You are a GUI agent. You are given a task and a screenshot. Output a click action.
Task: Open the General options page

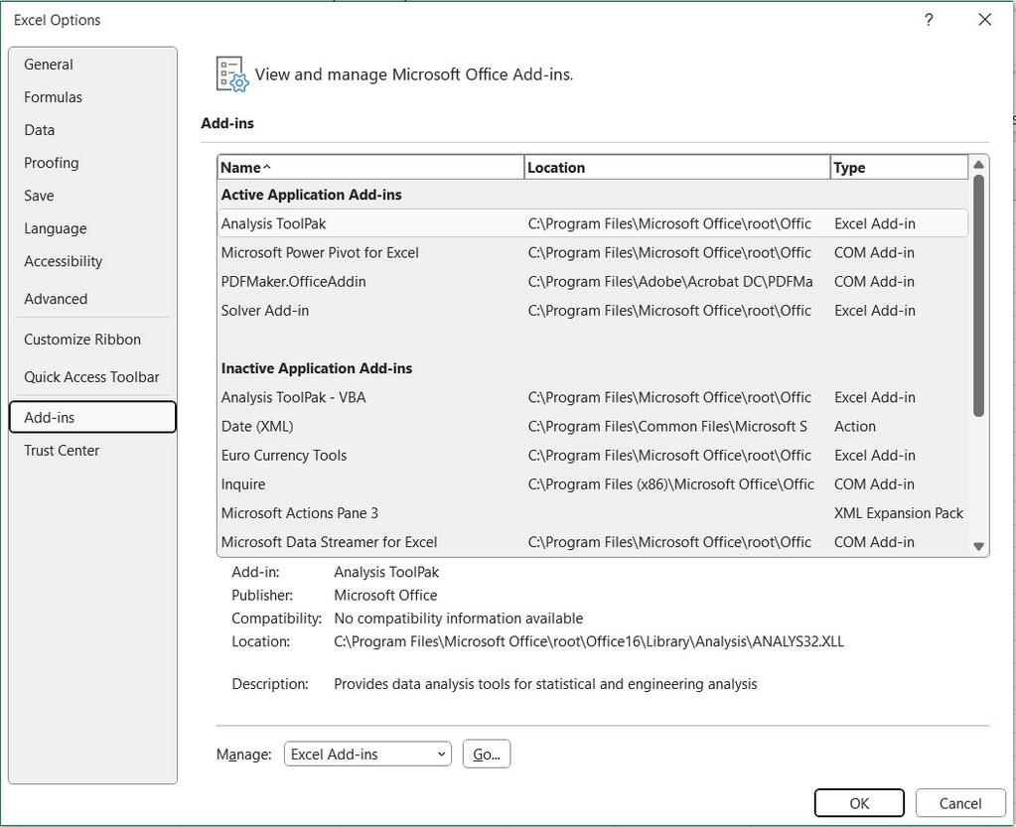click(x=48, y=64)
